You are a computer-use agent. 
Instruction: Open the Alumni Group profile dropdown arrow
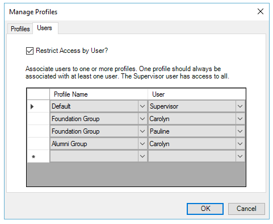[x=142, y=144]
